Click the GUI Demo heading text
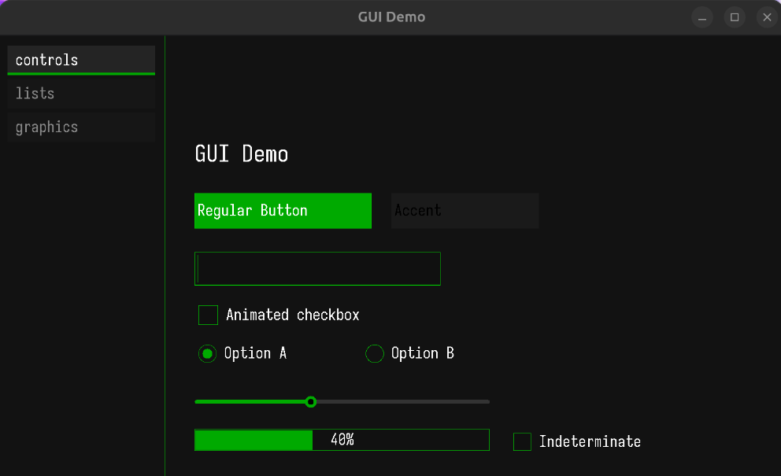The image size is (781, 476). (242, 154)
